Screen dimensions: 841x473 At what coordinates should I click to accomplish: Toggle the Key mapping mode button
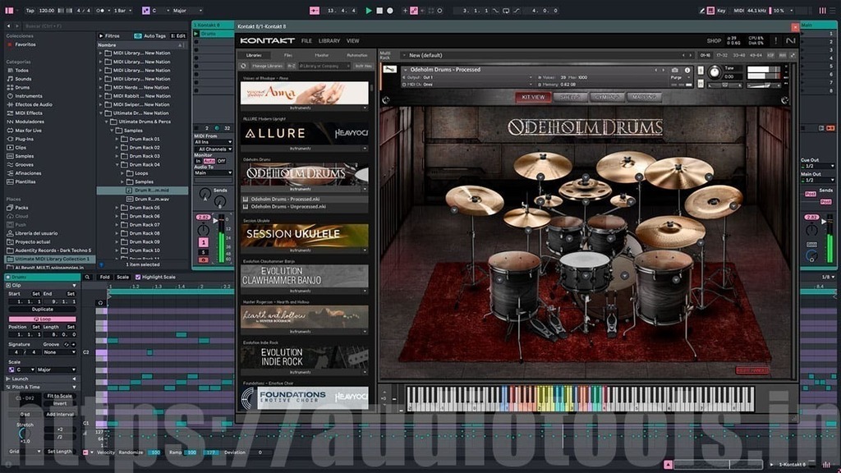pos(721,10)
